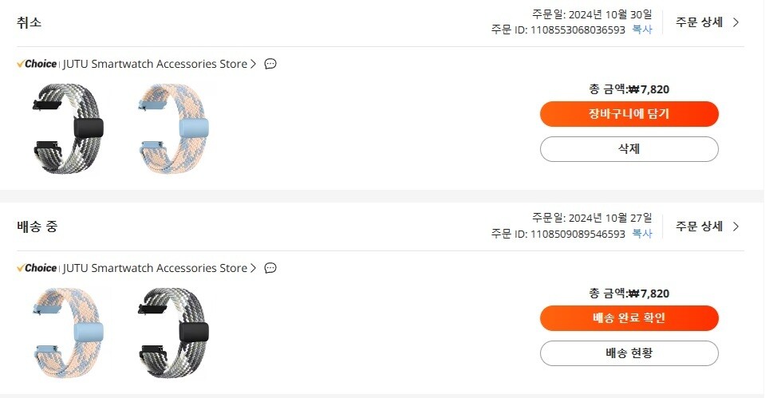This screenshot has height=398, width=765.
Task: Open chat icon for shipping order store
Action: tap(270, 268)
